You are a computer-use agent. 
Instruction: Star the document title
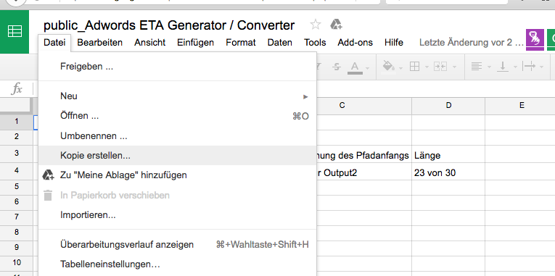tap(315, 25)
